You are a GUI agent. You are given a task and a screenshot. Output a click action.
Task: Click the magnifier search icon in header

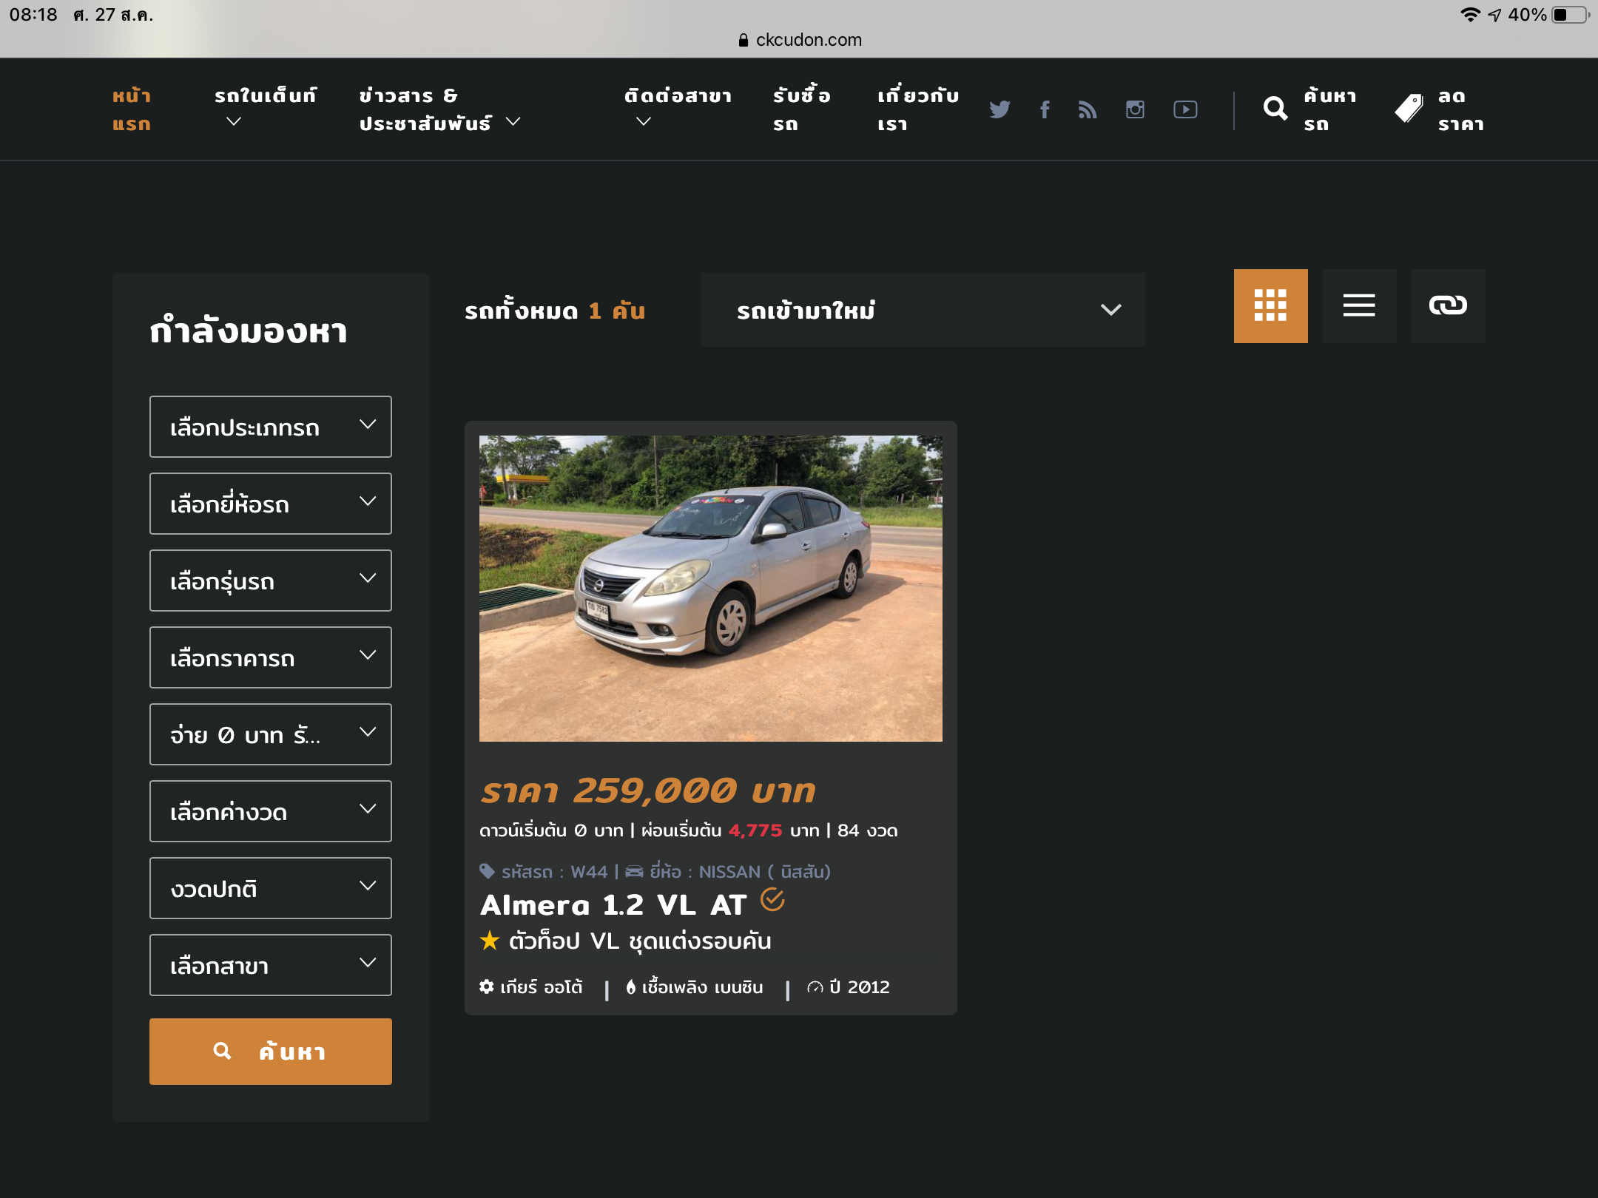pos(1275,109)
